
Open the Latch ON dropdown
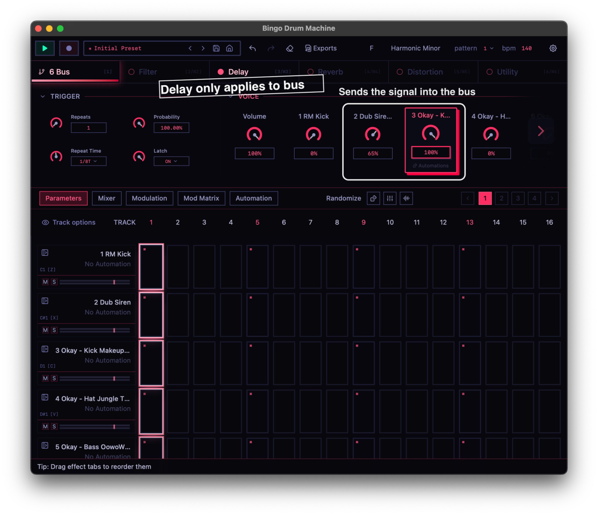[x=171, y=161]
